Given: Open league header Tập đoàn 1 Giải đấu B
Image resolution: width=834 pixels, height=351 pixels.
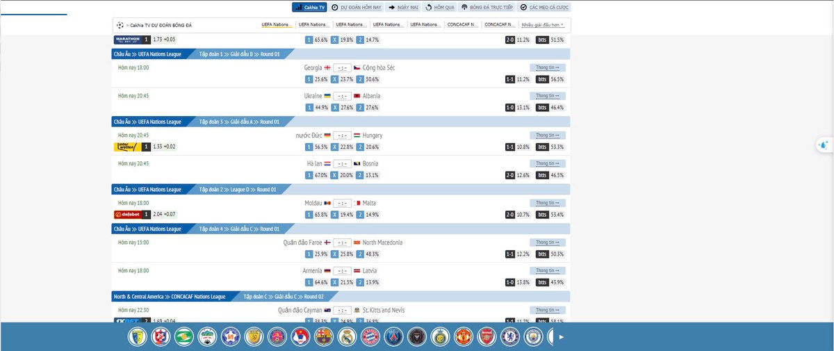Looking at the screenshot, I should click(x=239, y=54).
